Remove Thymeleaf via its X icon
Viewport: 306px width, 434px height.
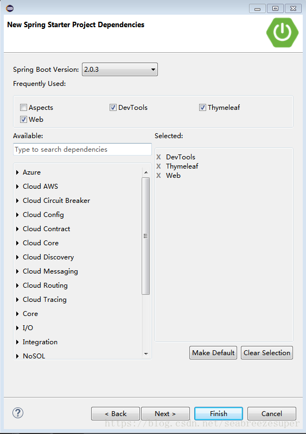[158, 166]
